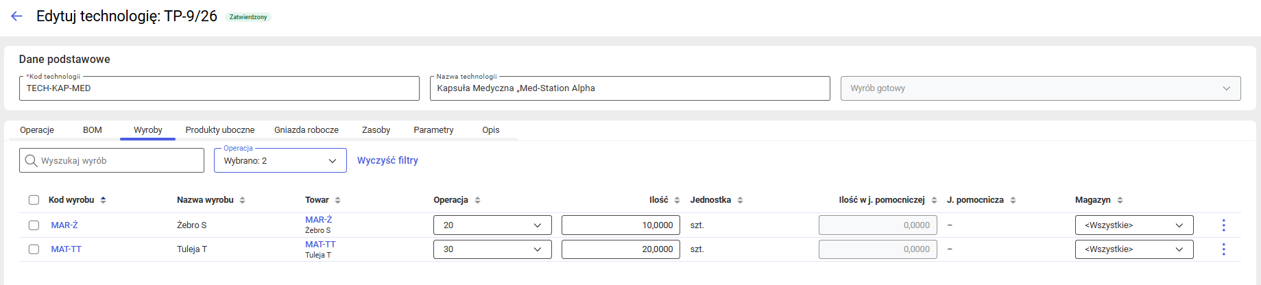Sort by Nazwa wyrobu column arrows
The image size is (1261, 285).
tap(242, 200)
